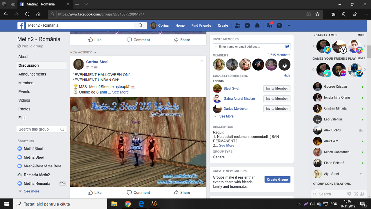Open File Explorer from taskbar

coord(114,204)
